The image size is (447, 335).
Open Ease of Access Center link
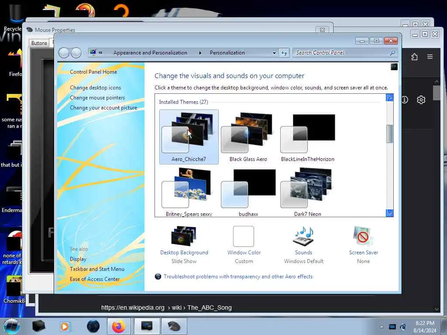point(95,279)
